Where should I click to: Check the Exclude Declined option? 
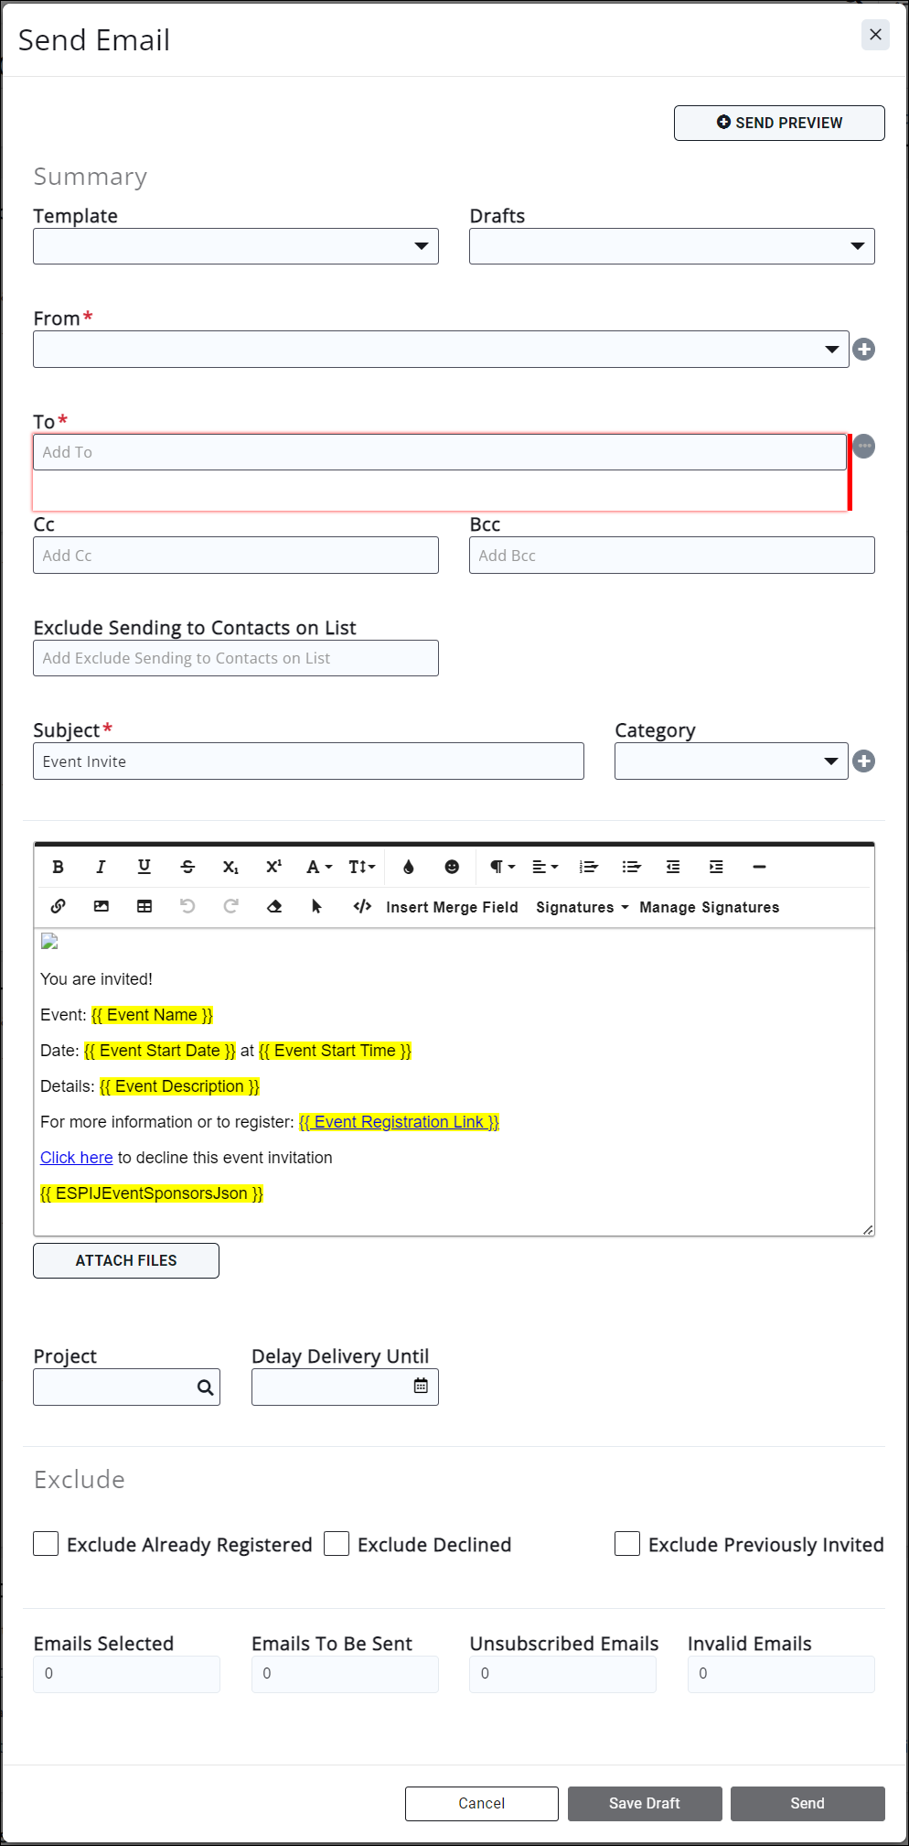tap(337, 1544)
